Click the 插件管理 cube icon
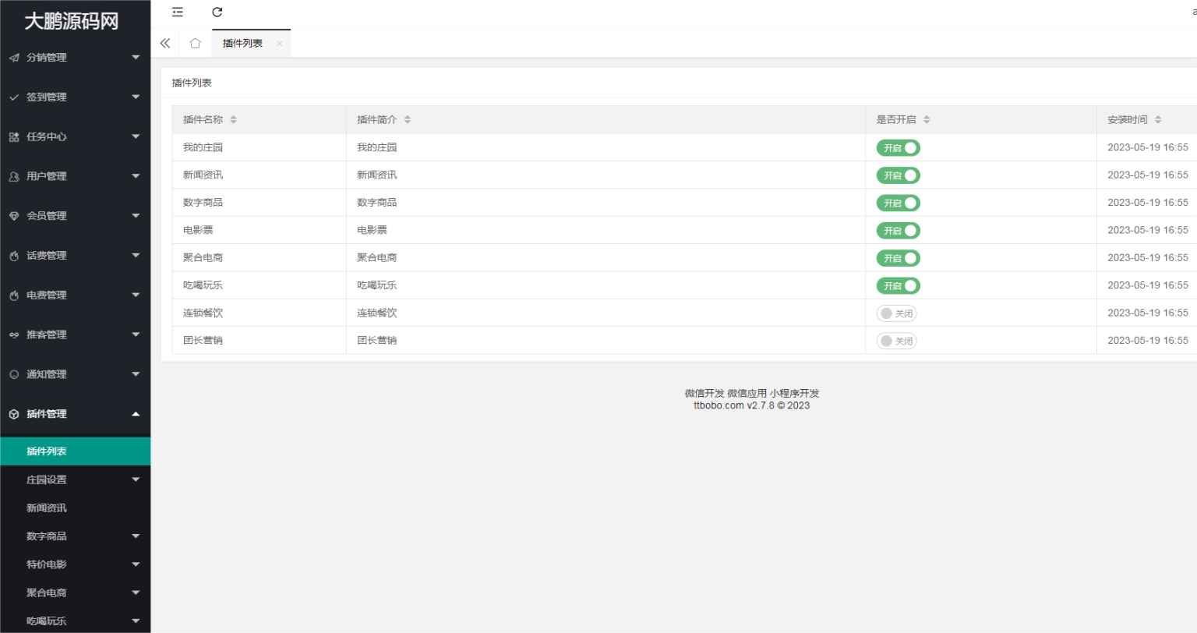The width and height of the screenshot is (1197, 633). click(x=14, y=415)
